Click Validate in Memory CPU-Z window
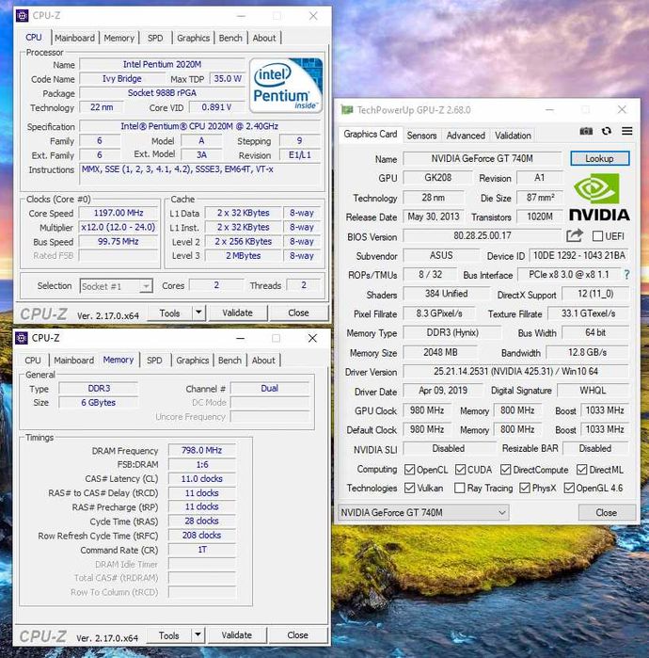649x658 pixels. click(236, 634)
